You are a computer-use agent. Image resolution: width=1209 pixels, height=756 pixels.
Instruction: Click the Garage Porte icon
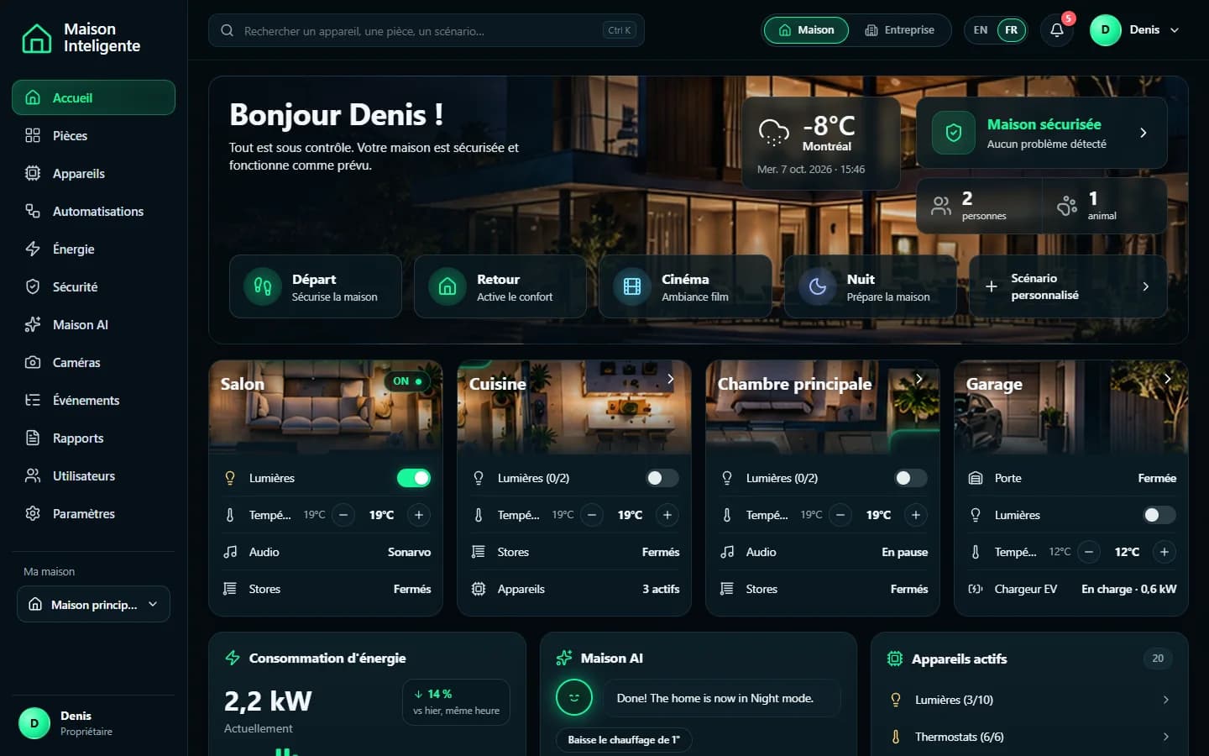click(976, 478)
